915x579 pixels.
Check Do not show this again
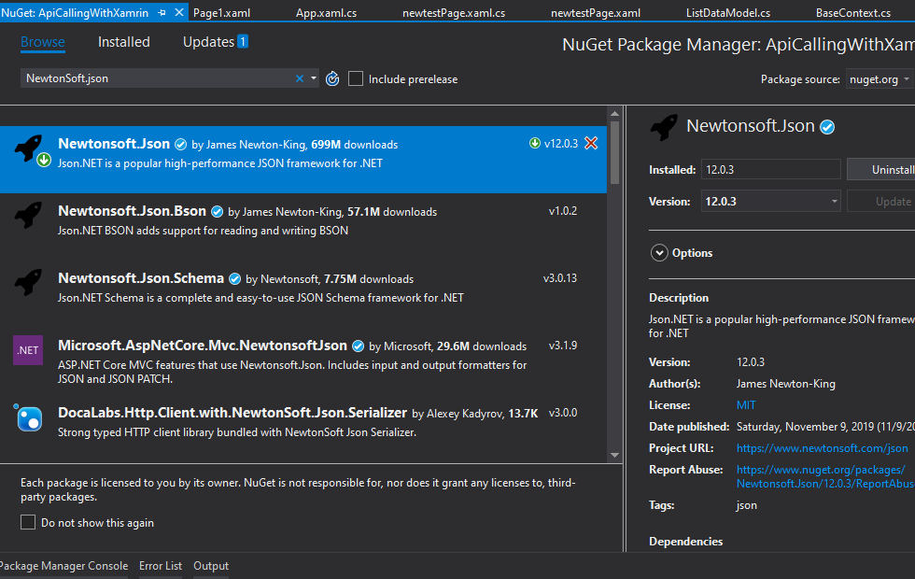[28, 522]
